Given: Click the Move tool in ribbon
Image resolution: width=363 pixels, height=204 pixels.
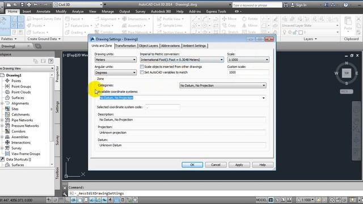Looking at the screenshot, I should [229, 19].
